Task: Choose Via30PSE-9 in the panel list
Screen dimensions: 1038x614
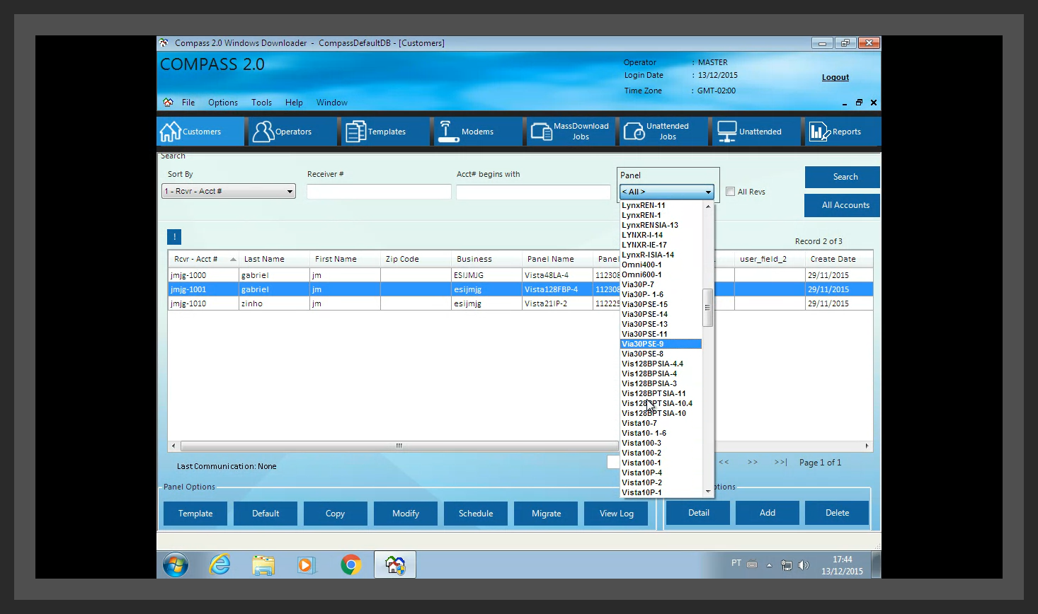Action: point(661,344)
